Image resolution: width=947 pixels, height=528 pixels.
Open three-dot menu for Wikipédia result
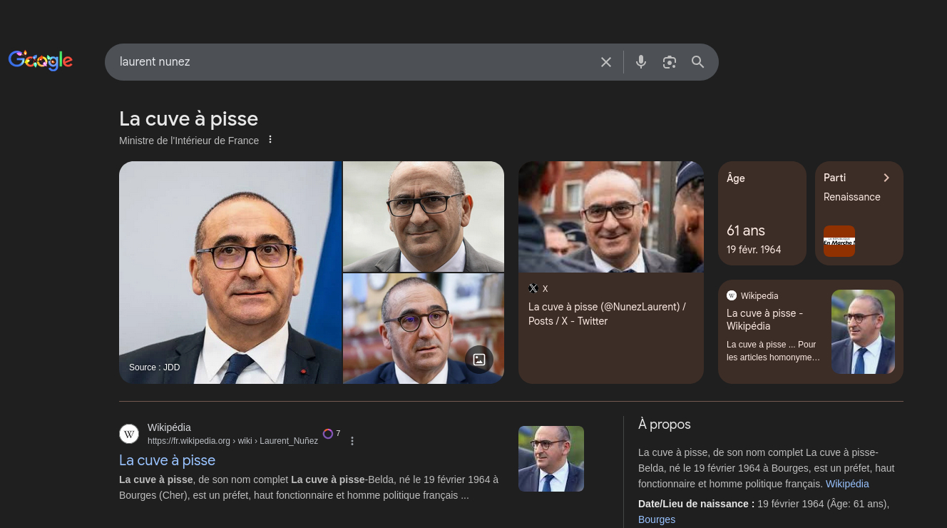352,441
